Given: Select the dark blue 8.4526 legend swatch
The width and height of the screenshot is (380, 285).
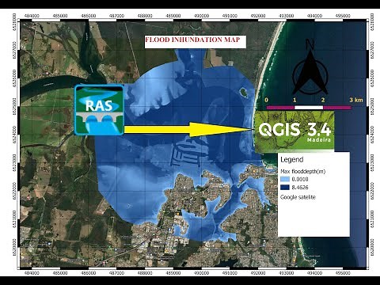Looking at the screenshot, I should [x=285, y=188].
